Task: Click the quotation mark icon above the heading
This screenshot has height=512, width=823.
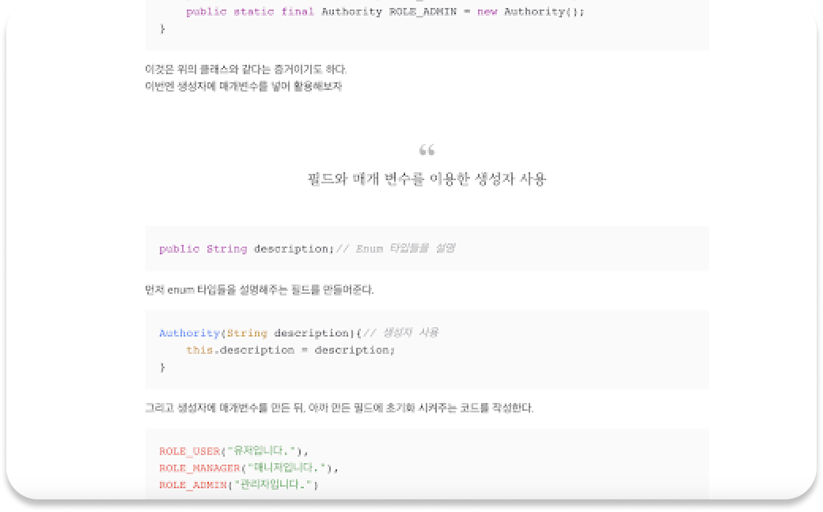Action: point(427,150)
